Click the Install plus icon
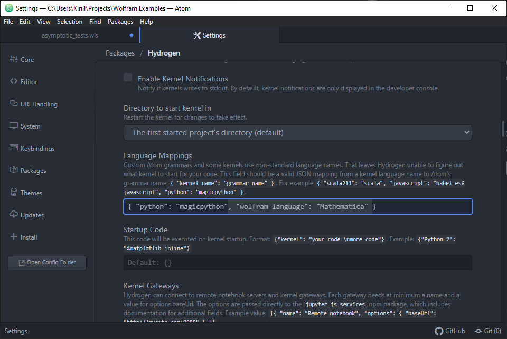 (x=14, y=237)
